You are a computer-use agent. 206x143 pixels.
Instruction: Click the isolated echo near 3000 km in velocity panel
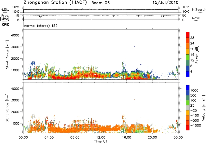pos(134,100)
